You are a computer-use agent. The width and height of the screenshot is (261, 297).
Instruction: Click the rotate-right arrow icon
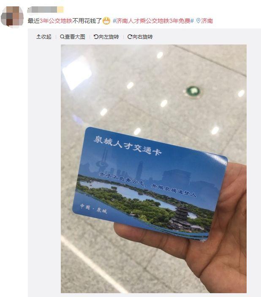click(130, 37)
